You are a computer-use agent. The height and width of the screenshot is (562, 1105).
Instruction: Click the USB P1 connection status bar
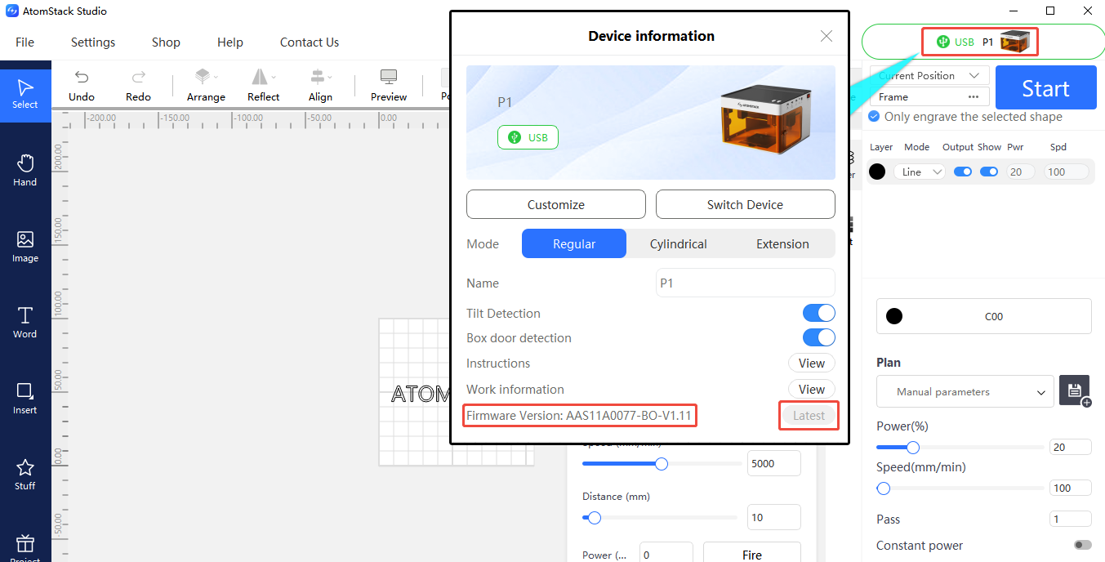983,42
